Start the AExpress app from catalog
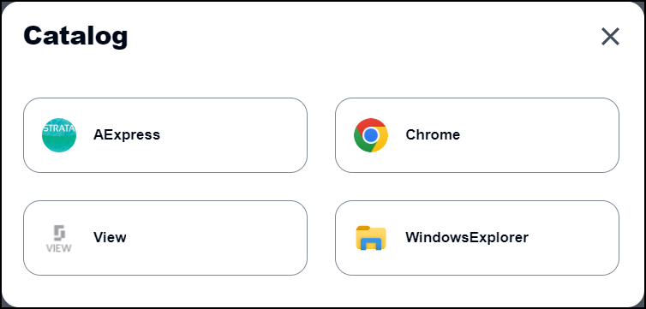Image resolution: width=646 pixels, height=309 pixels. [165, 135]
